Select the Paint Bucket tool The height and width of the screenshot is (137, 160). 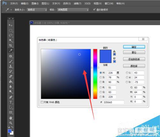pyautogui.click(x=11, y=81)
